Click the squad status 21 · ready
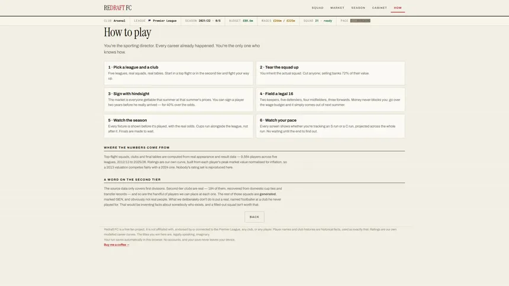The image size is (509, 286). pos(323,21)
